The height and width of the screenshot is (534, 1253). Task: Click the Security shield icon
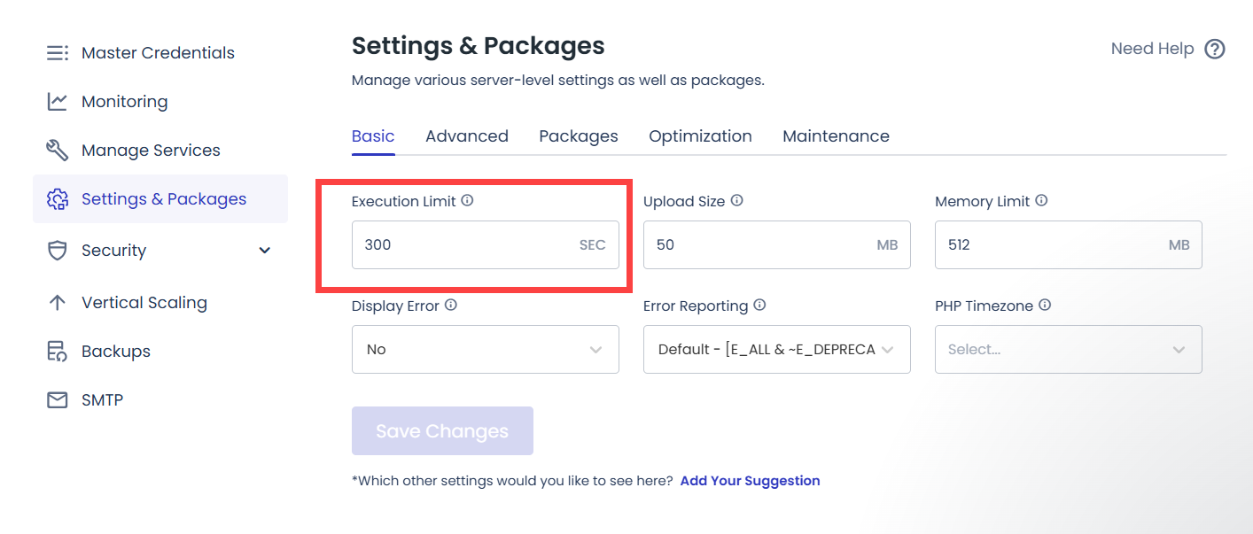[58, 251]
